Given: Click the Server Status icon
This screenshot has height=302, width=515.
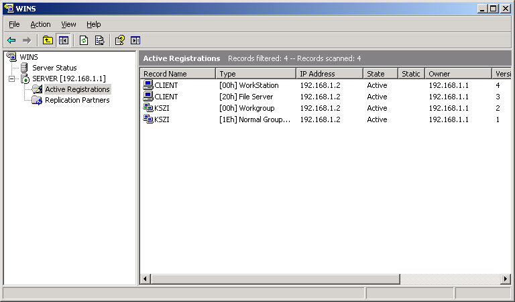Looking at the screenshot, I should click(24, 68).
